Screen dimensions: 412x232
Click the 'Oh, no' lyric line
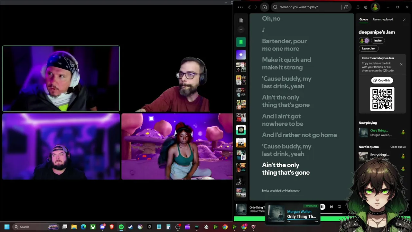click(271, 19)
